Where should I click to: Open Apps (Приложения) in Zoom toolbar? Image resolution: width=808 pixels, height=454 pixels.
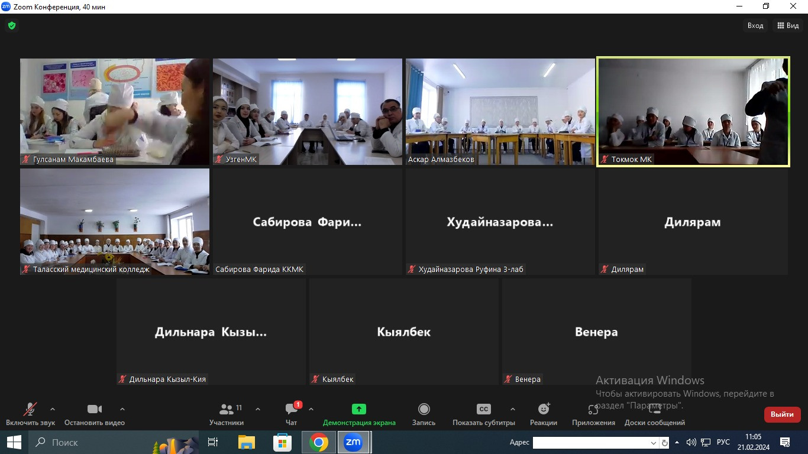click(x=593, y=414)
